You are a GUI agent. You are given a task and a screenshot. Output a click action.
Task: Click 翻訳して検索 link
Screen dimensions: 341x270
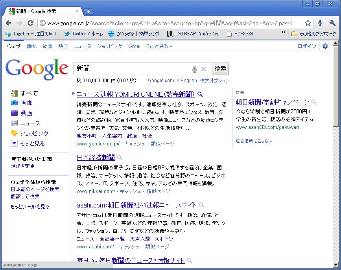click(25, 196)
